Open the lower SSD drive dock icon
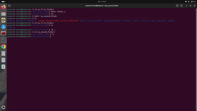The height and width of the screenshot is (111, 197). coord(3,60)
